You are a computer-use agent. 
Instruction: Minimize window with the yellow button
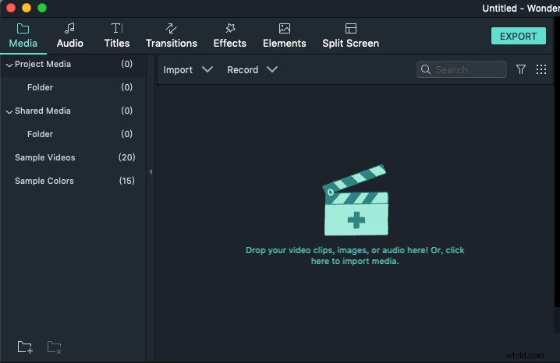tap(27, 8)
